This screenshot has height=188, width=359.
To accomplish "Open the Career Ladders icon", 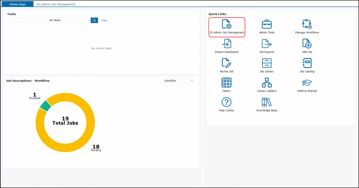I will [266, 82].
